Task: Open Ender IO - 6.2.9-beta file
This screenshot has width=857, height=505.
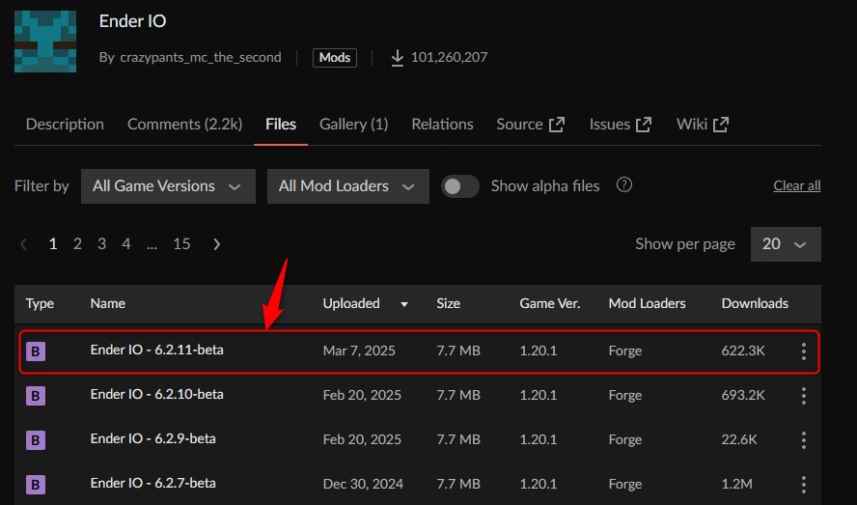Action: tap(153, 438)
